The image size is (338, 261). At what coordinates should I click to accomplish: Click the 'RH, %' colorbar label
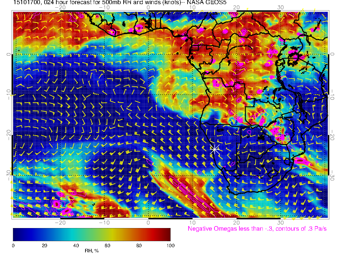coord(92,251)
